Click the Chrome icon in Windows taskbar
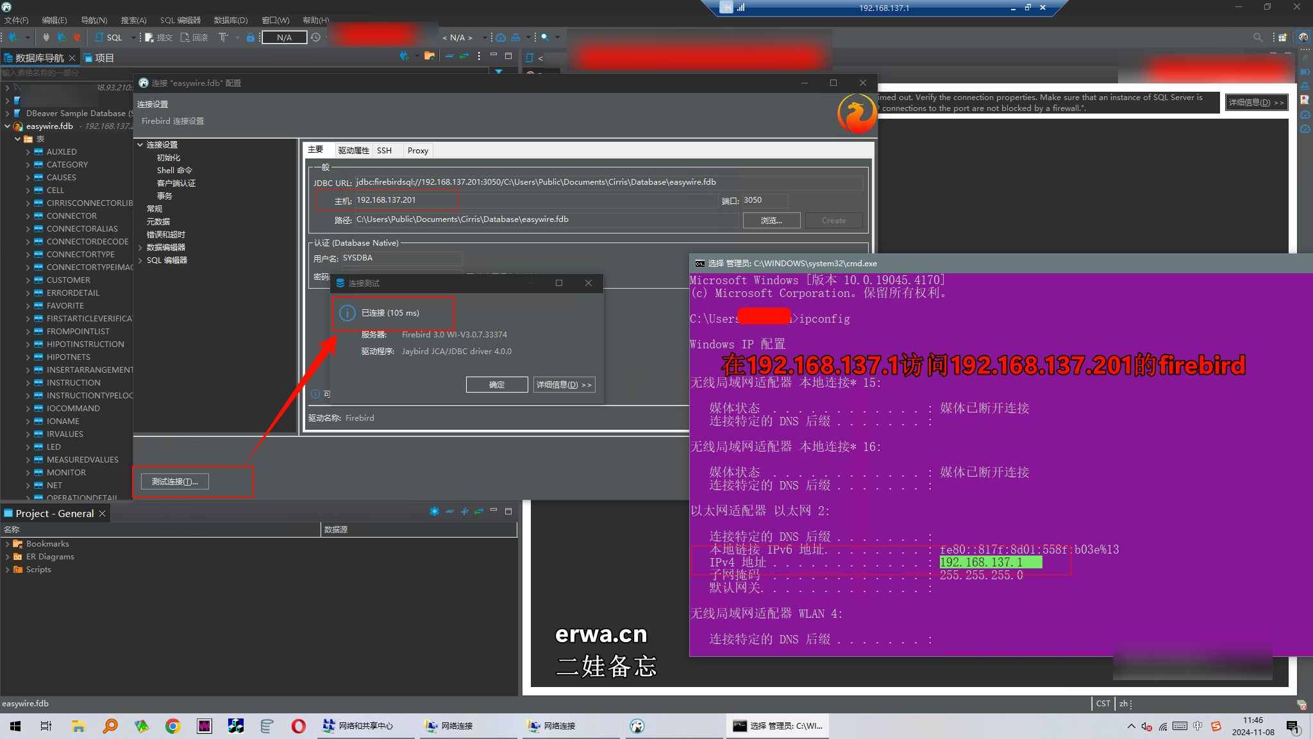This screenshot has height=739, width=1313. [172, 726]
